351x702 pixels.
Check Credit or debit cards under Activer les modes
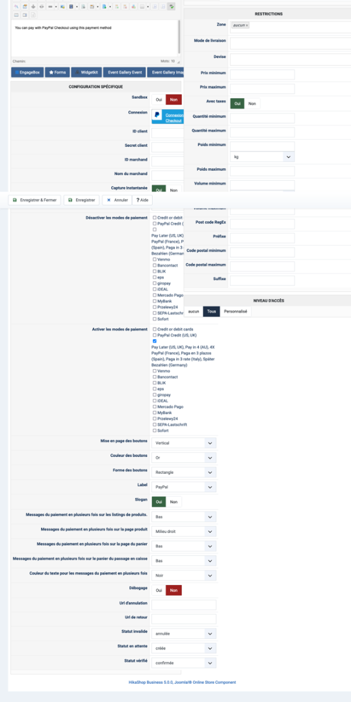tap(155, 329)
